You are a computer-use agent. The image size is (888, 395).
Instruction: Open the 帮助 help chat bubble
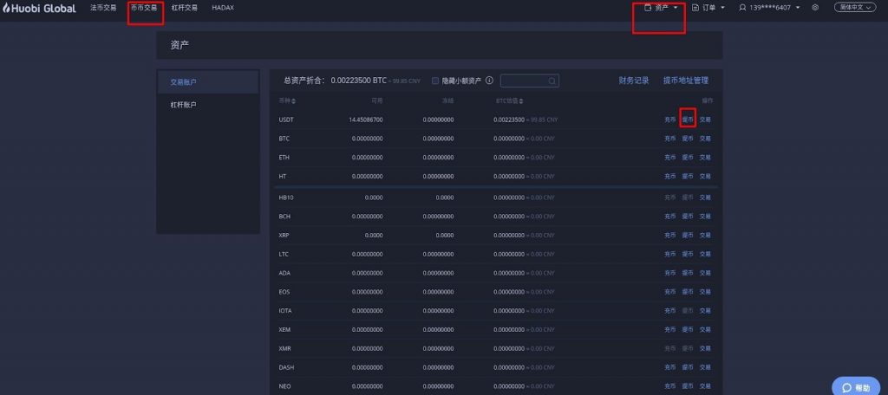pyautogui.click(x=855, y=387)
